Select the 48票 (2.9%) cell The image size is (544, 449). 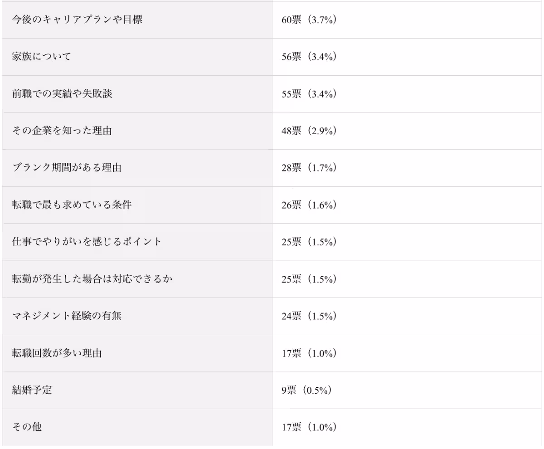click(309, 131)
